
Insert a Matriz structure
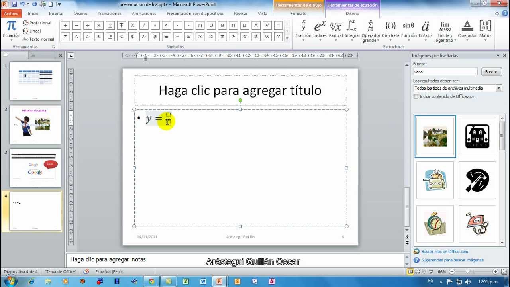[485, 29]
